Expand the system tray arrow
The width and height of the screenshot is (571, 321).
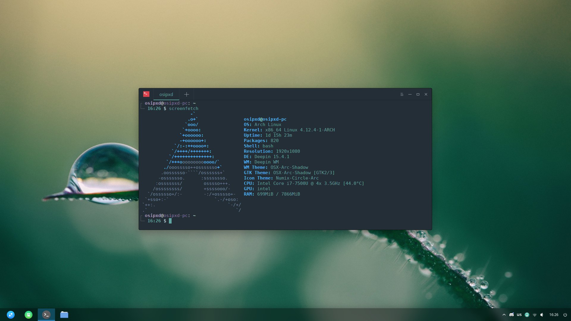tap(504, 315)
